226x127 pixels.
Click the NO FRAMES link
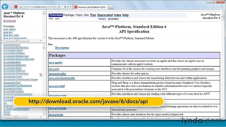click(x=113, y=19)
